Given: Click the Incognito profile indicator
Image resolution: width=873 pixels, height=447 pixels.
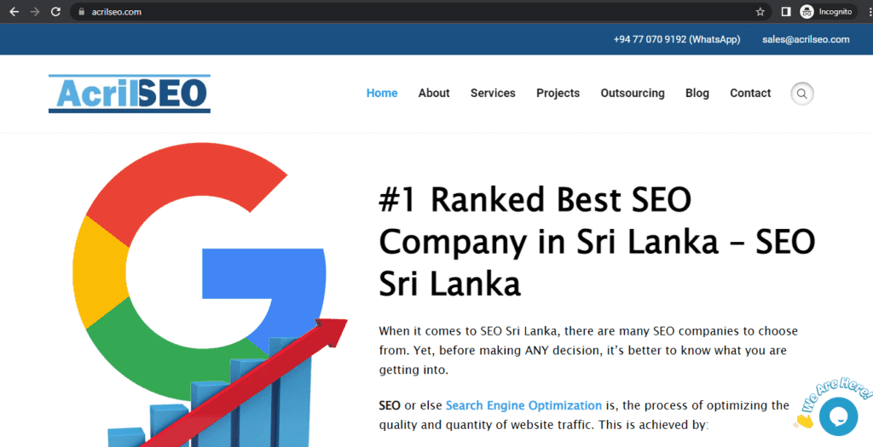Looking at the screenshot, I should tap(829, 12).
